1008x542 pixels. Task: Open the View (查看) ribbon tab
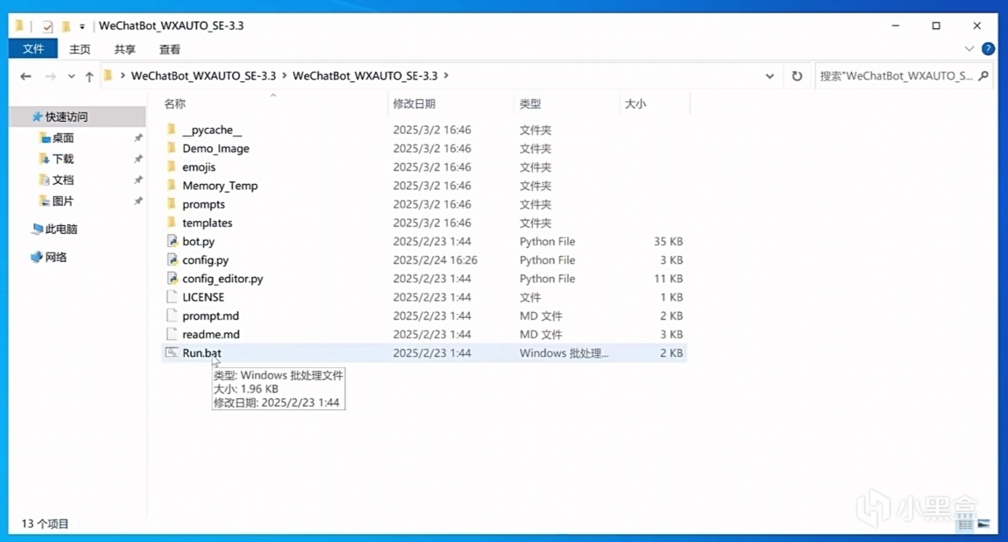pos(170,49)
